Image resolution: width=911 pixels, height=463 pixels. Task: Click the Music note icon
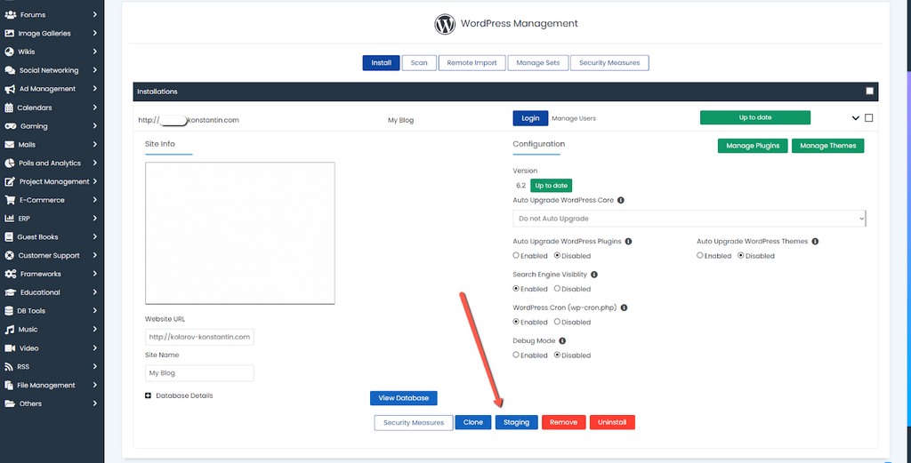pos(10,330)
